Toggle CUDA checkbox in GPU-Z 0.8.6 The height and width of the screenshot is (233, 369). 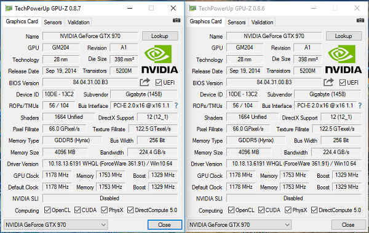261,210
